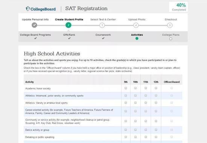Image resolution: width=207 pixels, height=143 pixels.
Task: Select the College Plans empty circle indicator
Action: click(x=171, y=38)
